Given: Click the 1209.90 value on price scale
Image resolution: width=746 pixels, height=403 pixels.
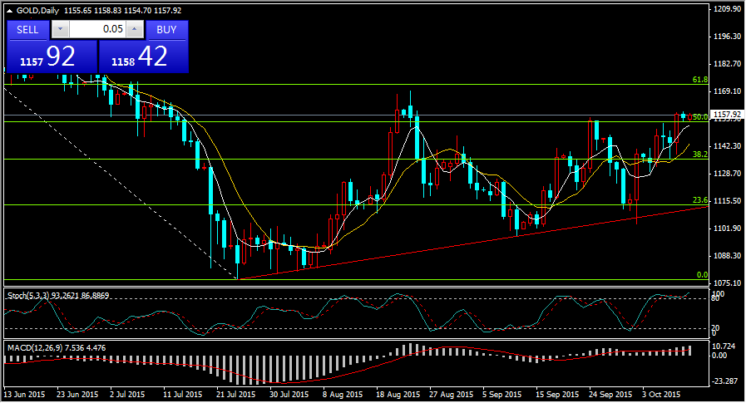Looking at the screenshot, I should click(727, 8).
